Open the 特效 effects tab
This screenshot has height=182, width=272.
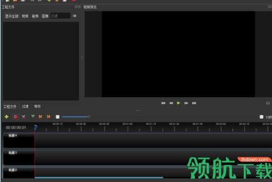(37, 106)
